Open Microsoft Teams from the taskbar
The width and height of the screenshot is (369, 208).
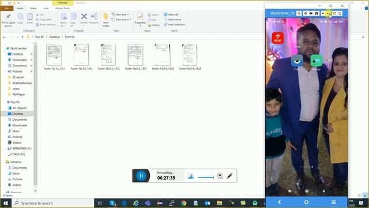point(148,203)
